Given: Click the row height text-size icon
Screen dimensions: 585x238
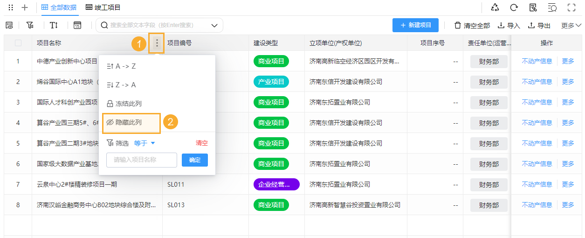Looking at the screenshot, I should point(54,25).
